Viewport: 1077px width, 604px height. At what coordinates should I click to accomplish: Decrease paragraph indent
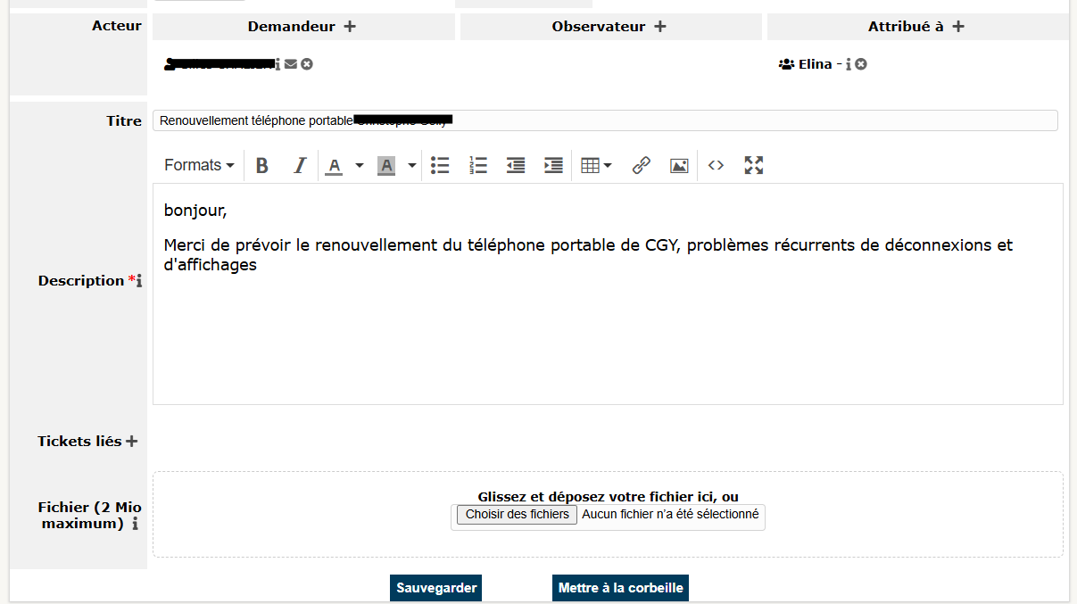(516, 165)
